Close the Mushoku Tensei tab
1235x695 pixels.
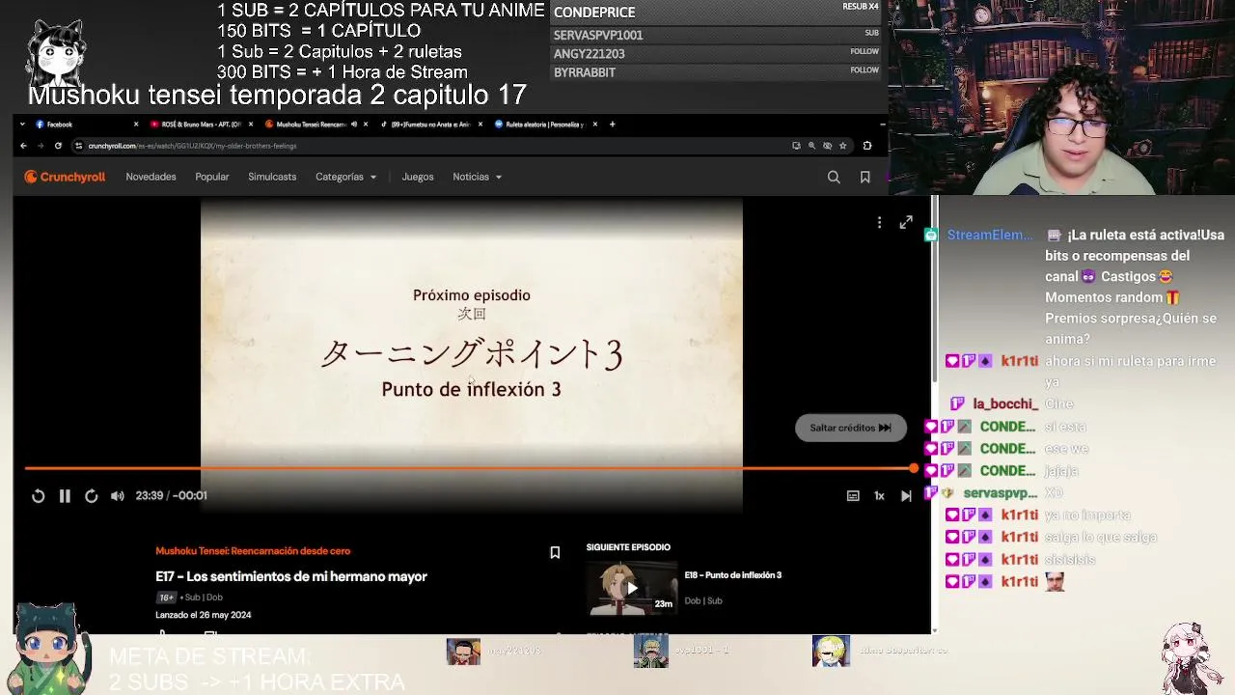[366, 125]
